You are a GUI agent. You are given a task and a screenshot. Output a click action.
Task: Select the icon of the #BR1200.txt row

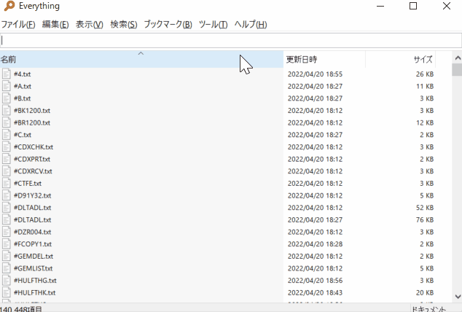pyautogui.click(x=6, y=122)
